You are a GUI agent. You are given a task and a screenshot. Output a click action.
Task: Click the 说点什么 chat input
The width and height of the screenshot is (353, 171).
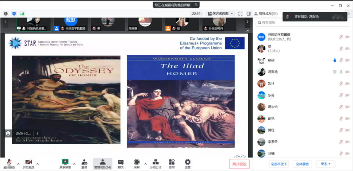pyautogui.click(x=23, y=133)
